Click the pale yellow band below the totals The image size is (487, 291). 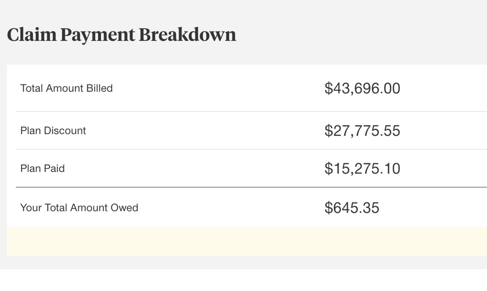point(246,242)
